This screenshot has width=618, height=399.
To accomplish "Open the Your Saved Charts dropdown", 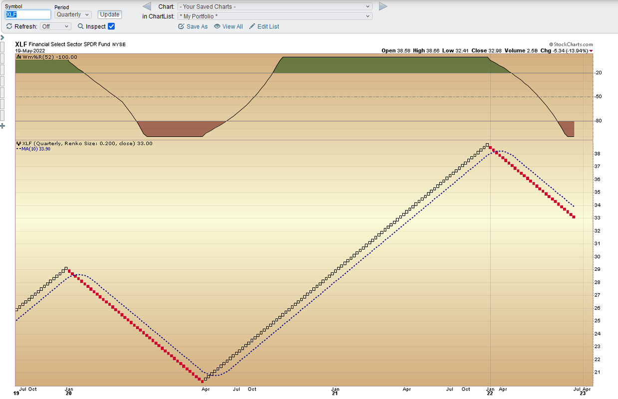I will coord(275,6).
